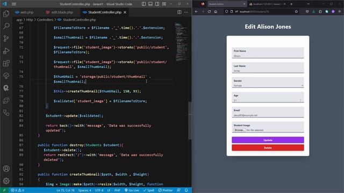Open the Explorer view in VS Code
This screenshot has width=344, height=193.
coord(6,14)
